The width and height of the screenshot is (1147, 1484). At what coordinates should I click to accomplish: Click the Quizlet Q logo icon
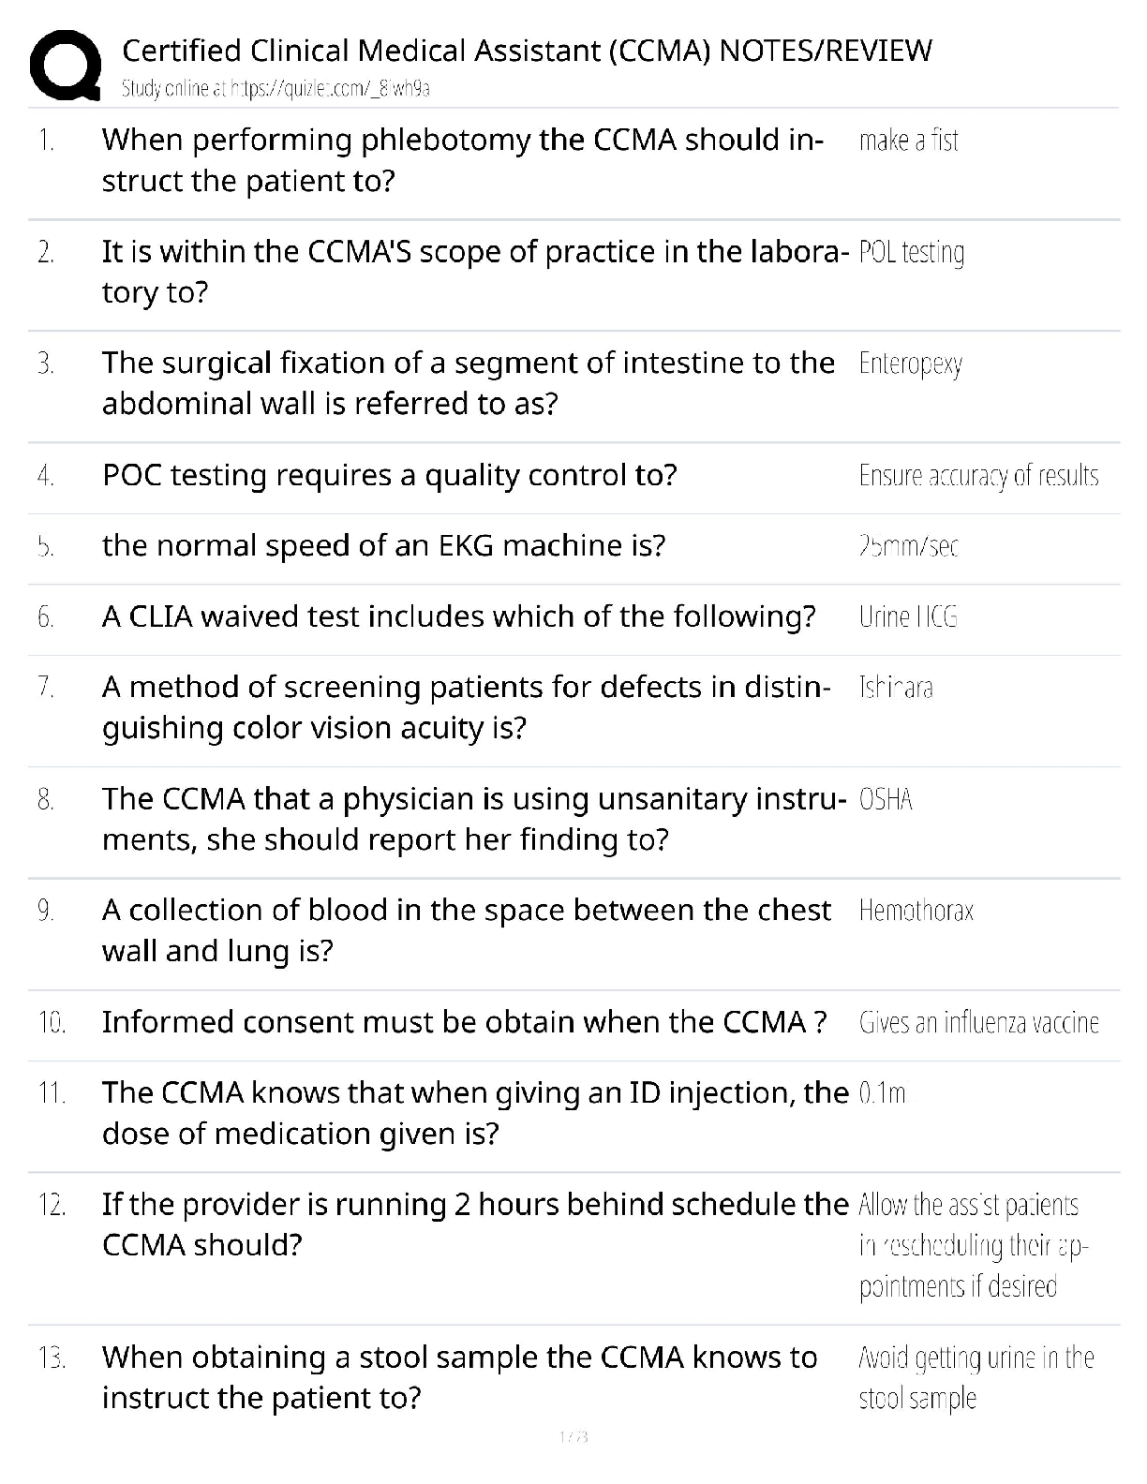coord(66,66)
